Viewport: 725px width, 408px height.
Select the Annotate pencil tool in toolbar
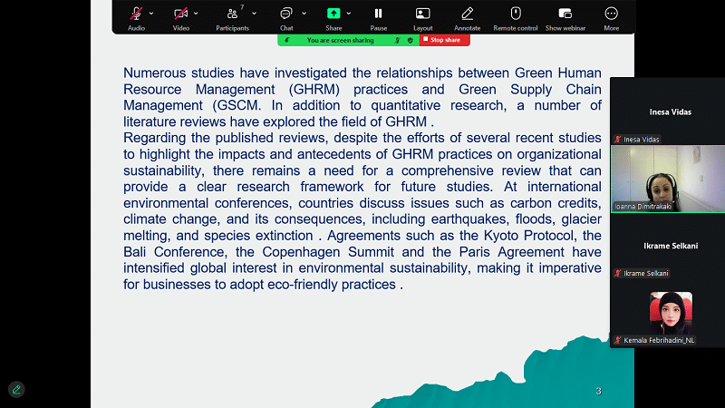468,15
